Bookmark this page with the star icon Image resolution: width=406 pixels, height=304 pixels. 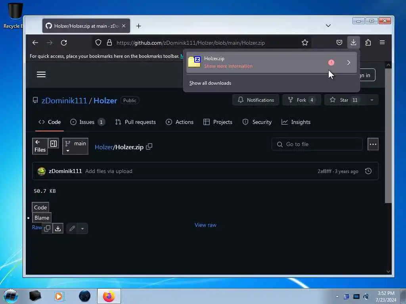click(305, 42)
